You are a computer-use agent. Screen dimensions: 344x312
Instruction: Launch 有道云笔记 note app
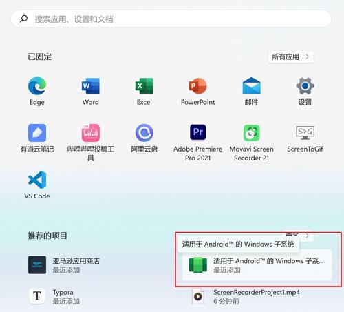[37, 133]
